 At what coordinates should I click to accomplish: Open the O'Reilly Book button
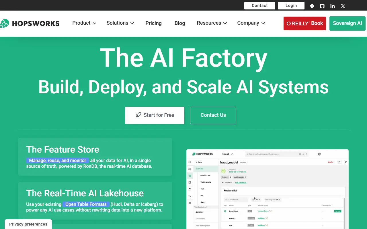pyautogui.click(x=304, y=23)
